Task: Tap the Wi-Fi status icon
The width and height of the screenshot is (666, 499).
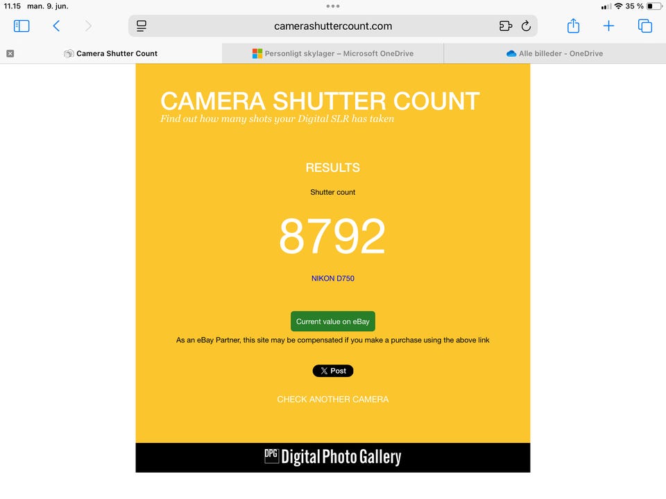Action: [x=618, y=6]
